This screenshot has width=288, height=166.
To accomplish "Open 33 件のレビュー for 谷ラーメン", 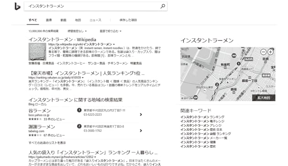I will 54,119.
